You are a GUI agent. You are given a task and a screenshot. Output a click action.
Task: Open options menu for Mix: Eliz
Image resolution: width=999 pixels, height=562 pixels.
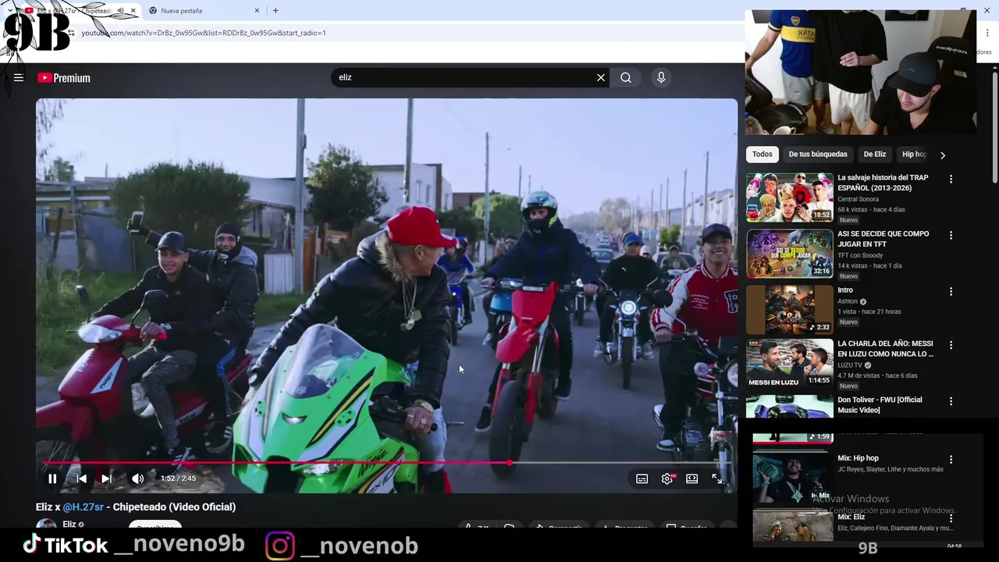click(951, 518)
